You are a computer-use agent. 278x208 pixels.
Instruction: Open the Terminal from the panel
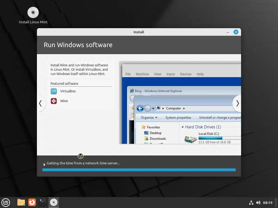[x=43, y=202]
